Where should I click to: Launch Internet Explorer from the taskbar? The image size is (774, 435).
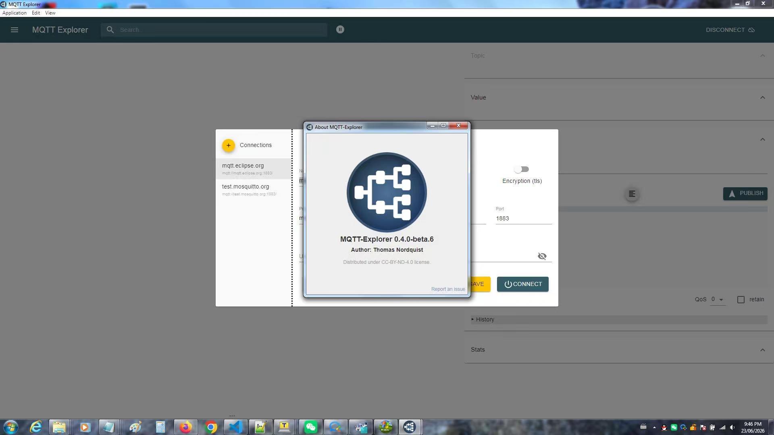click(x=36, y=427)
